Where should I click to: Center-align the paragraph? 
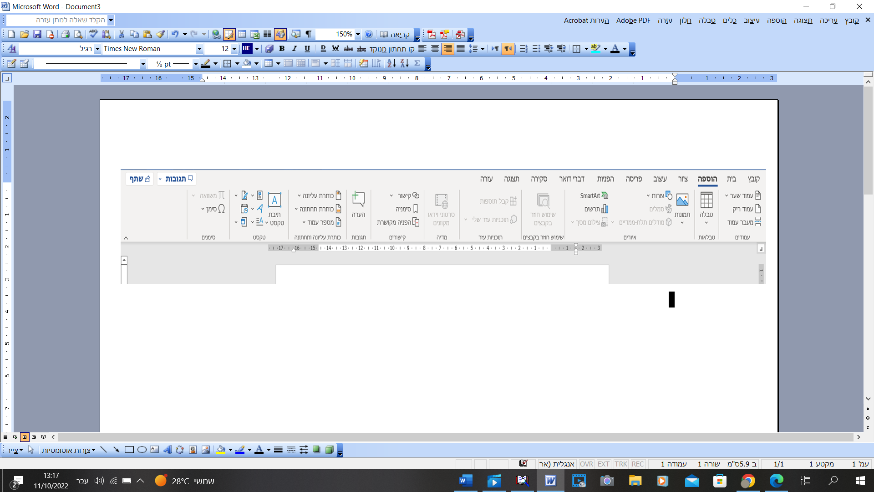[435, 49]
